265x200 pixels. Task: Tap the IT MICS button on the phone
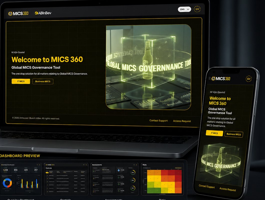(214, 133)
